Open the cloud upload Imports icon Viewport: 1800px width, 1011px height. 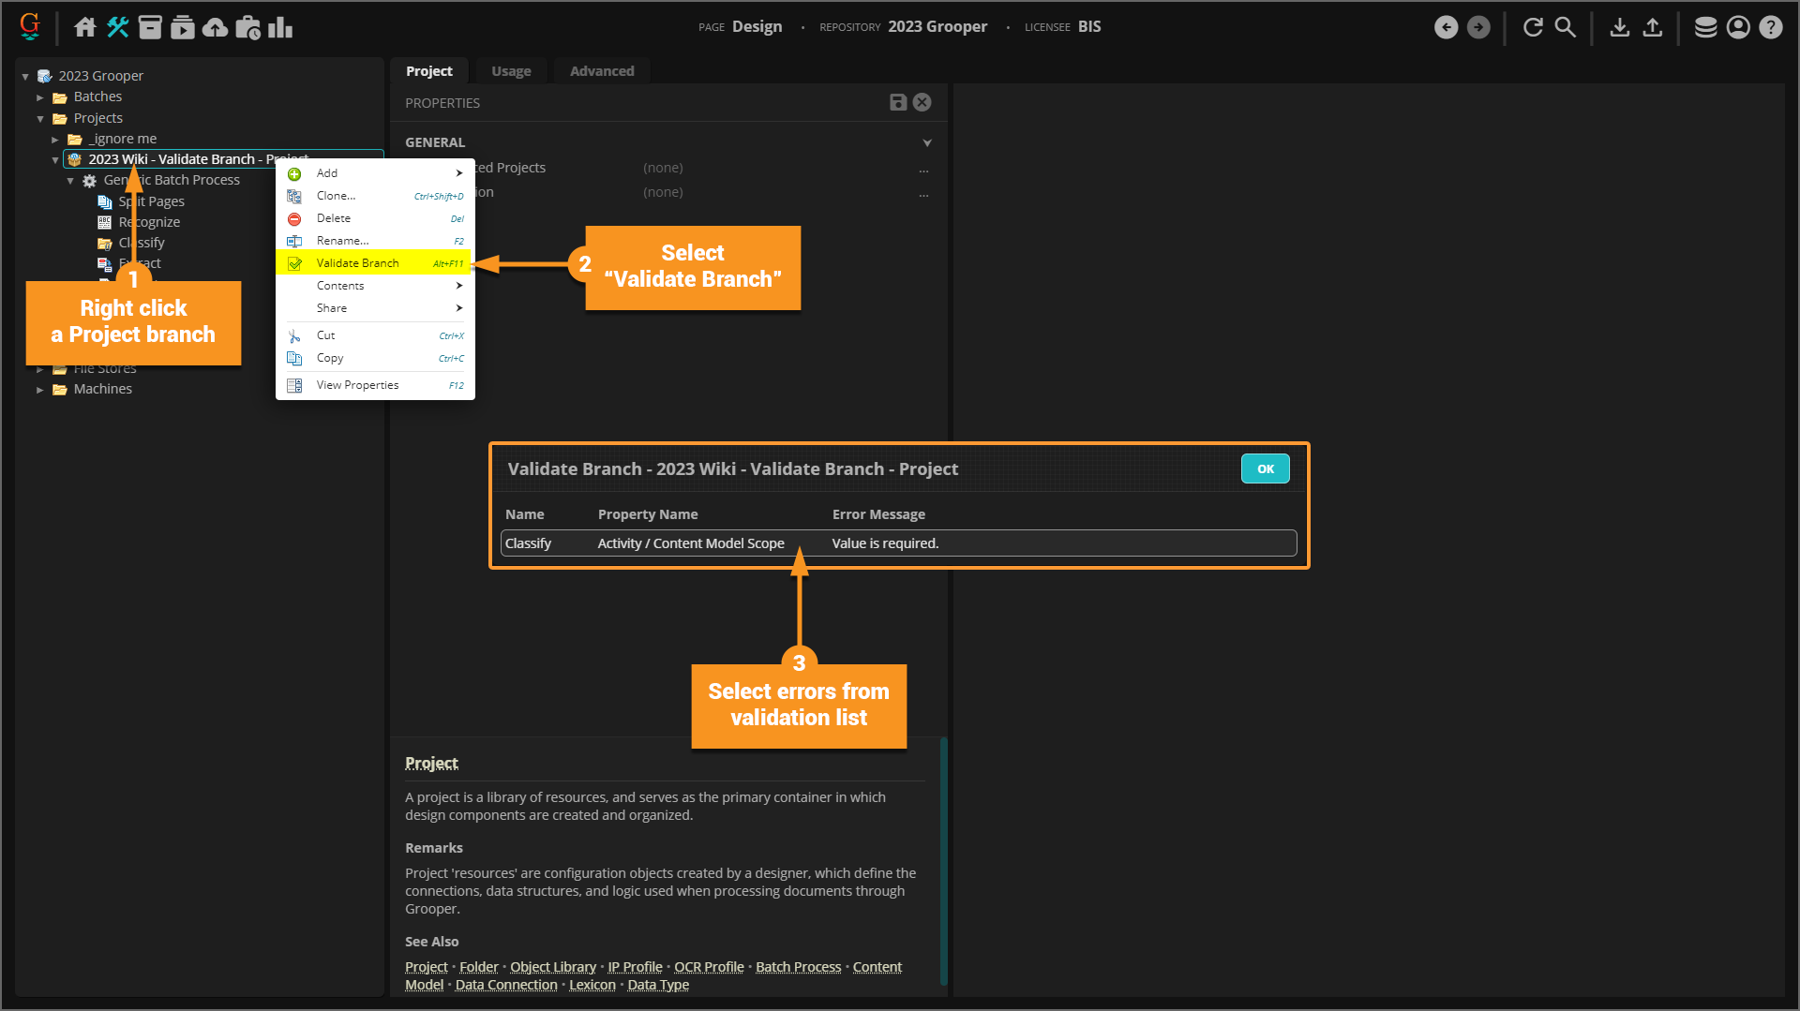[x=216, y=27]
